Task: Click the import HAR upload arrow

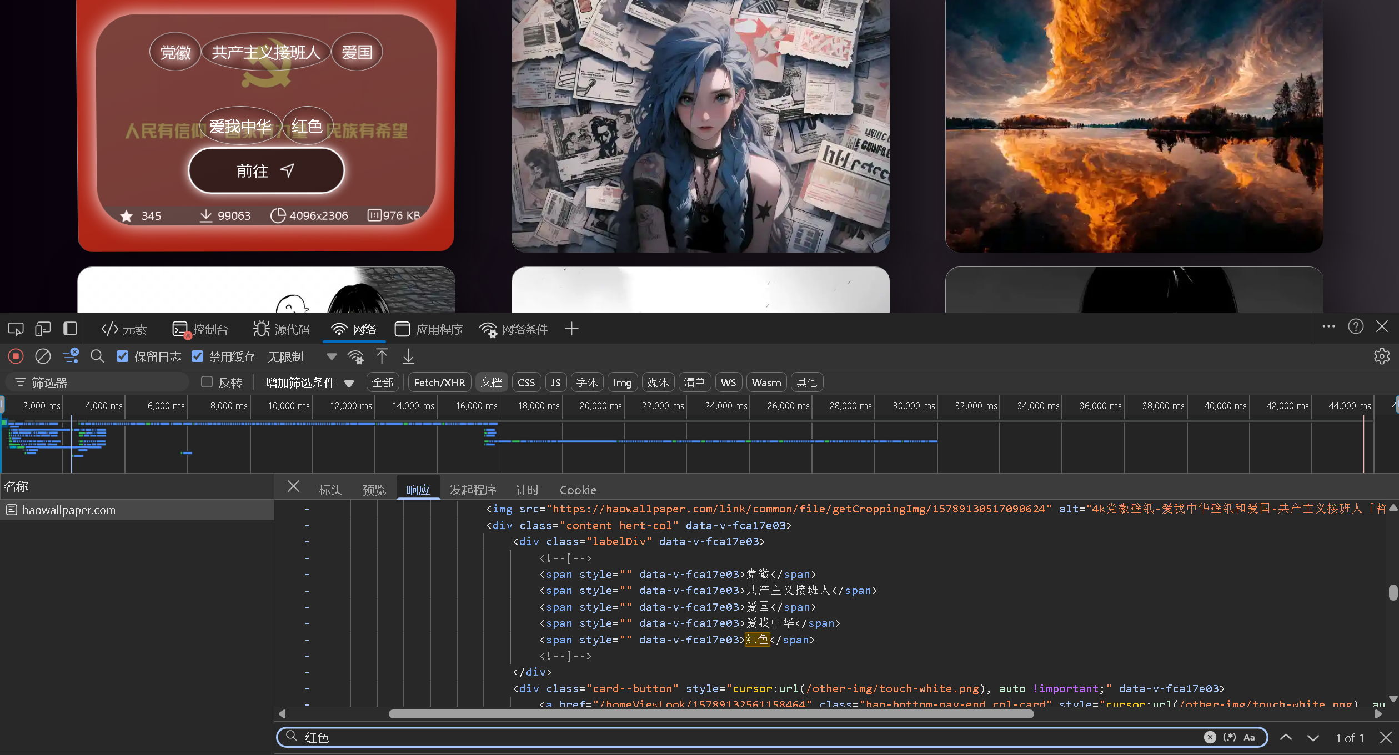Action: click(382, 356)
